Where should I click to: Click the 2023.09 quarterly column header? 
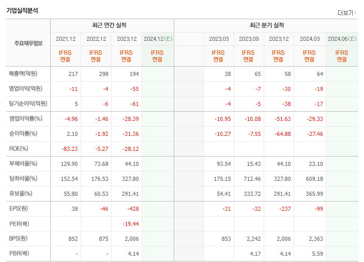pyautogui.click(x=249, y=39)
